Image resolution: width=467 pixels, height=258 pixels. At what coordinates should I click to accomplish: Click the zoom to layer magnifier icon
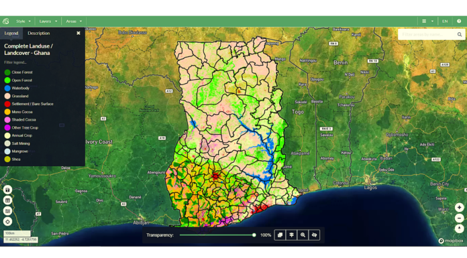tap(303, 235)
